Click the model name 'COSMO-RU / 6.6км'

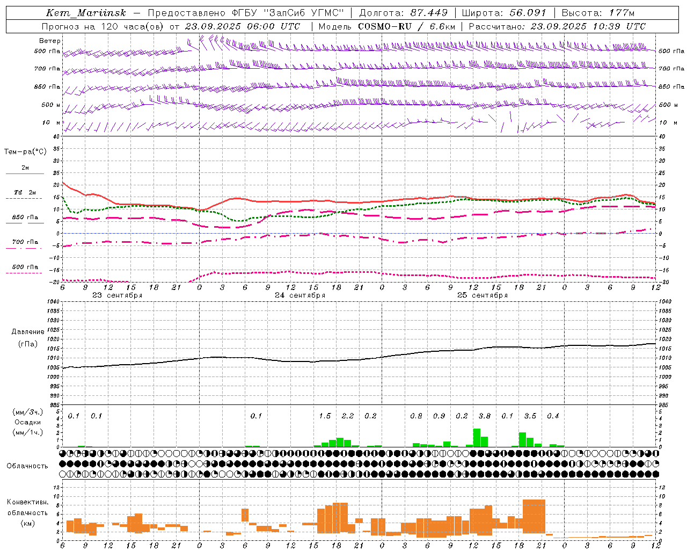[406, 26]
